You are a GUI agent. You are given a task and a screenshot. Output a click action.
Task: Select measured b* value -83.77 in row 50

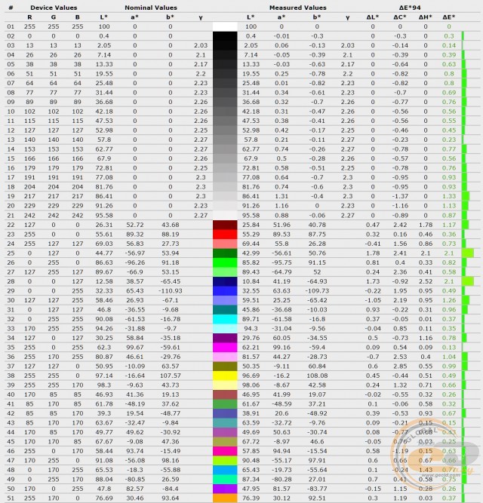[x=317, y=489]
